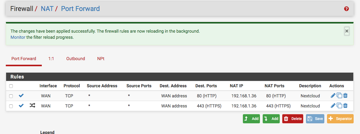
Task: Dismiss the green success alert
Action: click(x=347, y=31)
